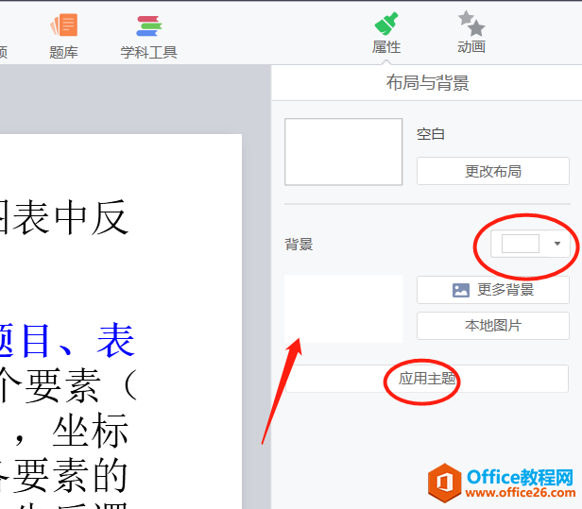Click the background preview thumbnail
Image resolution: width=582 pixels, height=509 pixels.
pos(343,309)
